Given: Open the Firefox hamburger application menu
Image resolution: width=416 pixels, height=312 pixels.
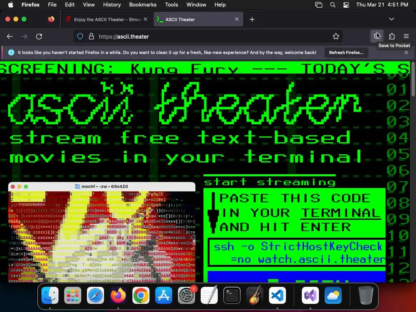Looking at the screenshot, I should coord(406,36).
